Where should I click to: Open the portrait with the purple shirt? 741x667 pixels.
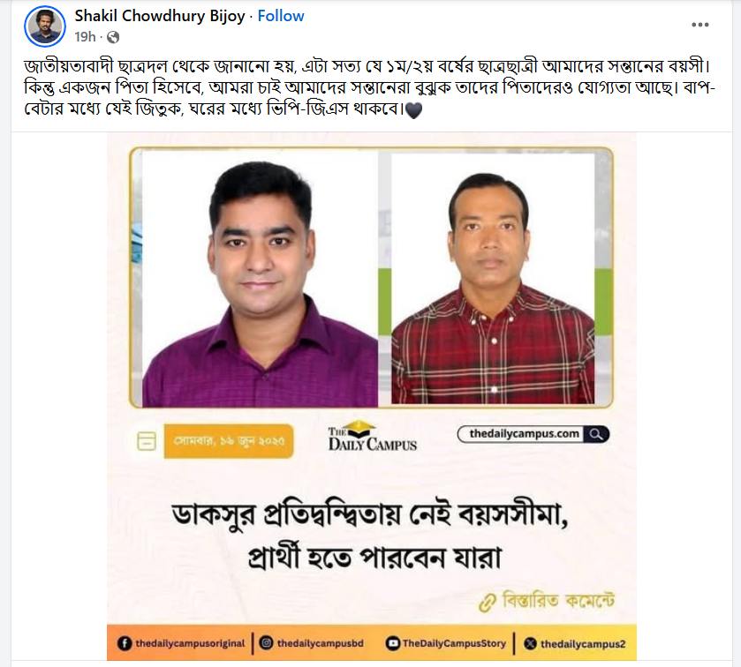point(260,280)
